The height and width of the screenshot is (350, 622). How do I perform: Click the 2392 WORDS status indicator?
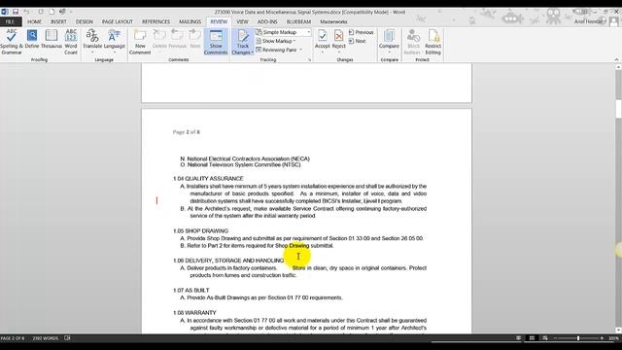(x=46, y=338)
